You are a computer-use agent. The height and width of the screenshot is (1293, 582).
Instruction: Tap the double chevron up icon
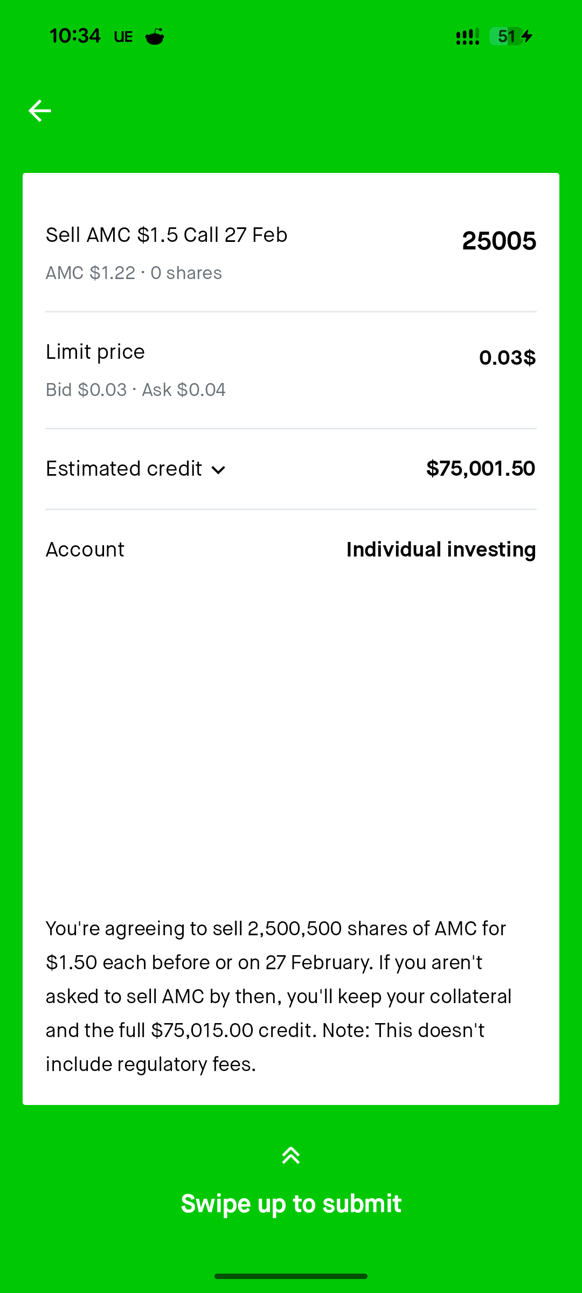[291, 1155]
